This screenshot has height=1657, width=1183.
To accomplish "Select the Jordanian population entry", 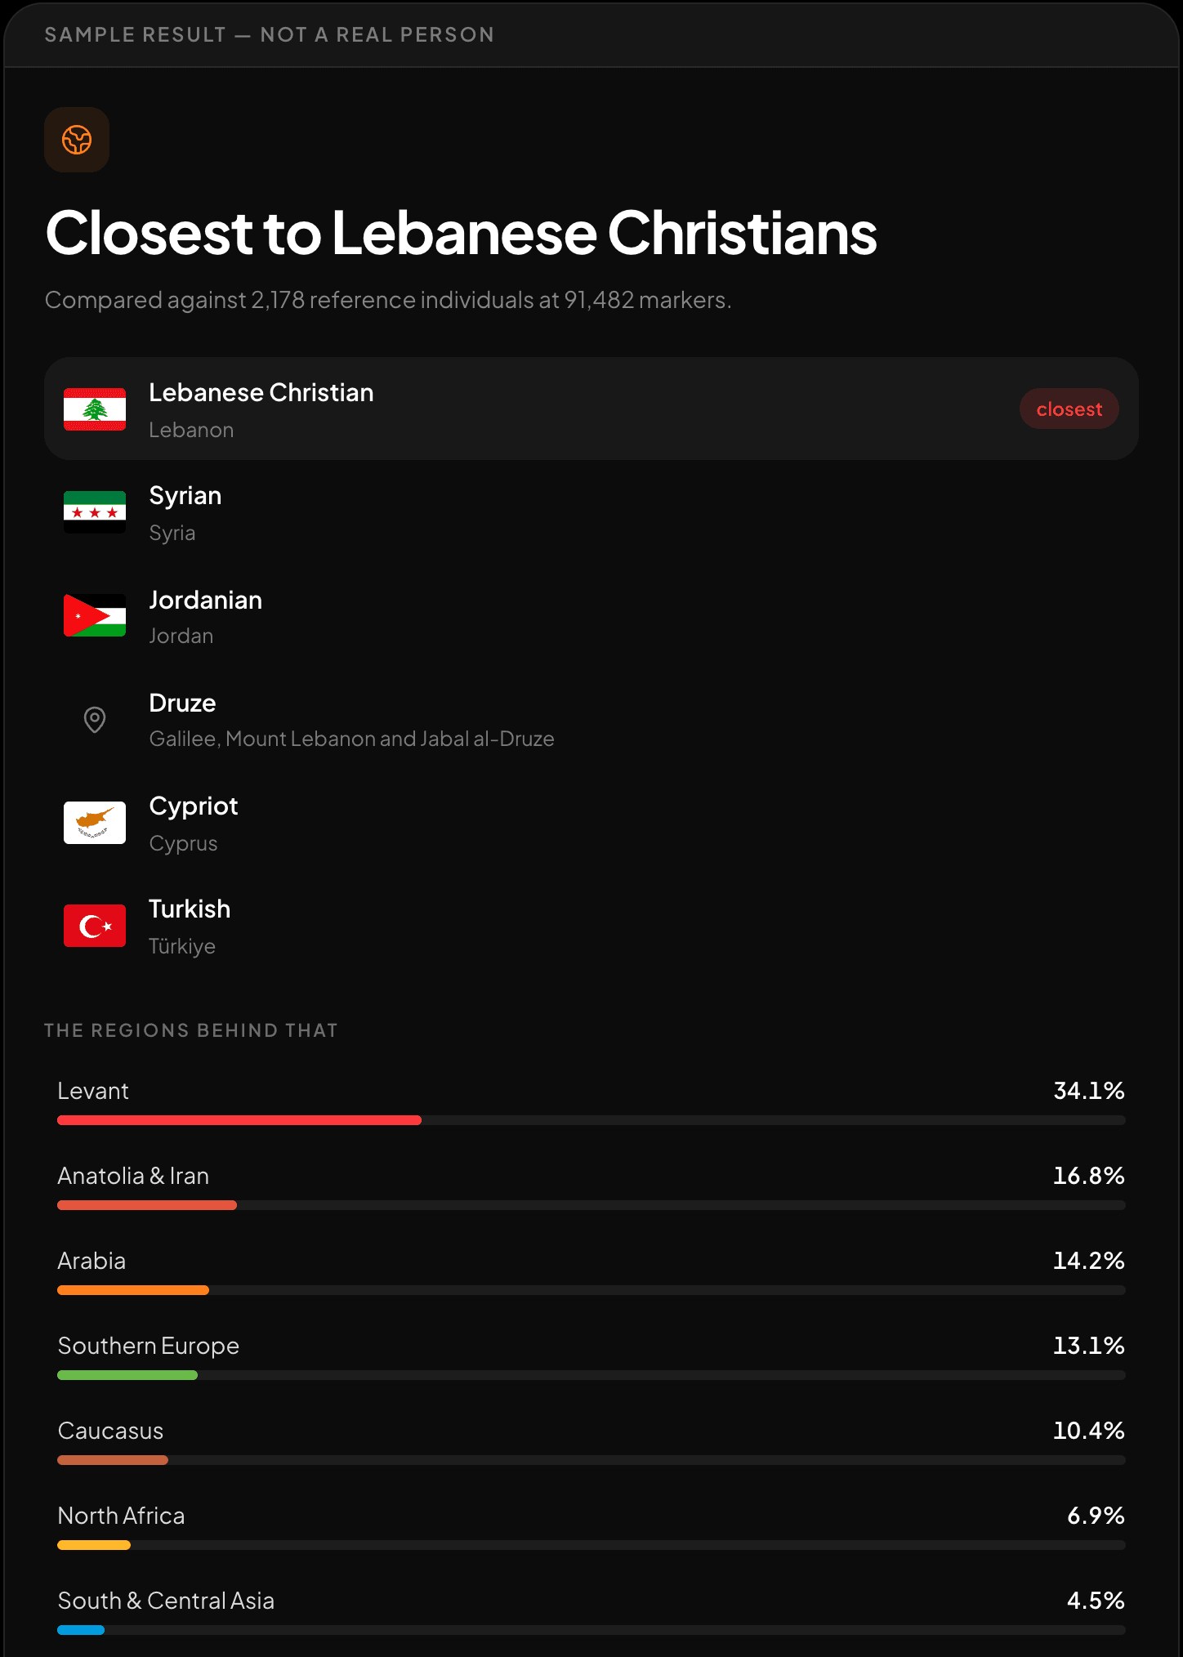I will pyautogui.click(x=591, y=615).
